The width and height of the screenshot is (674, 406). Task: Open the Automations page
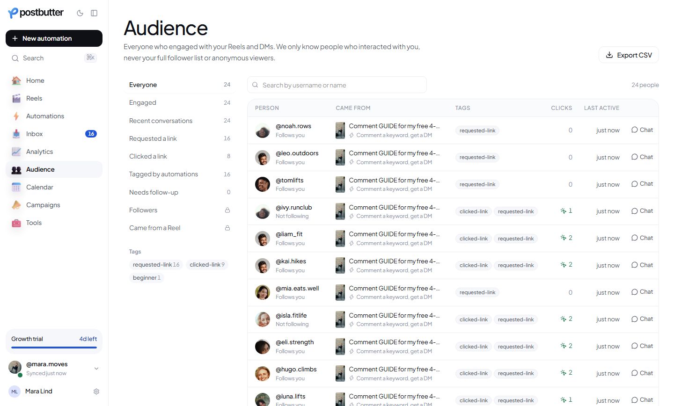(x=54, y=116)
